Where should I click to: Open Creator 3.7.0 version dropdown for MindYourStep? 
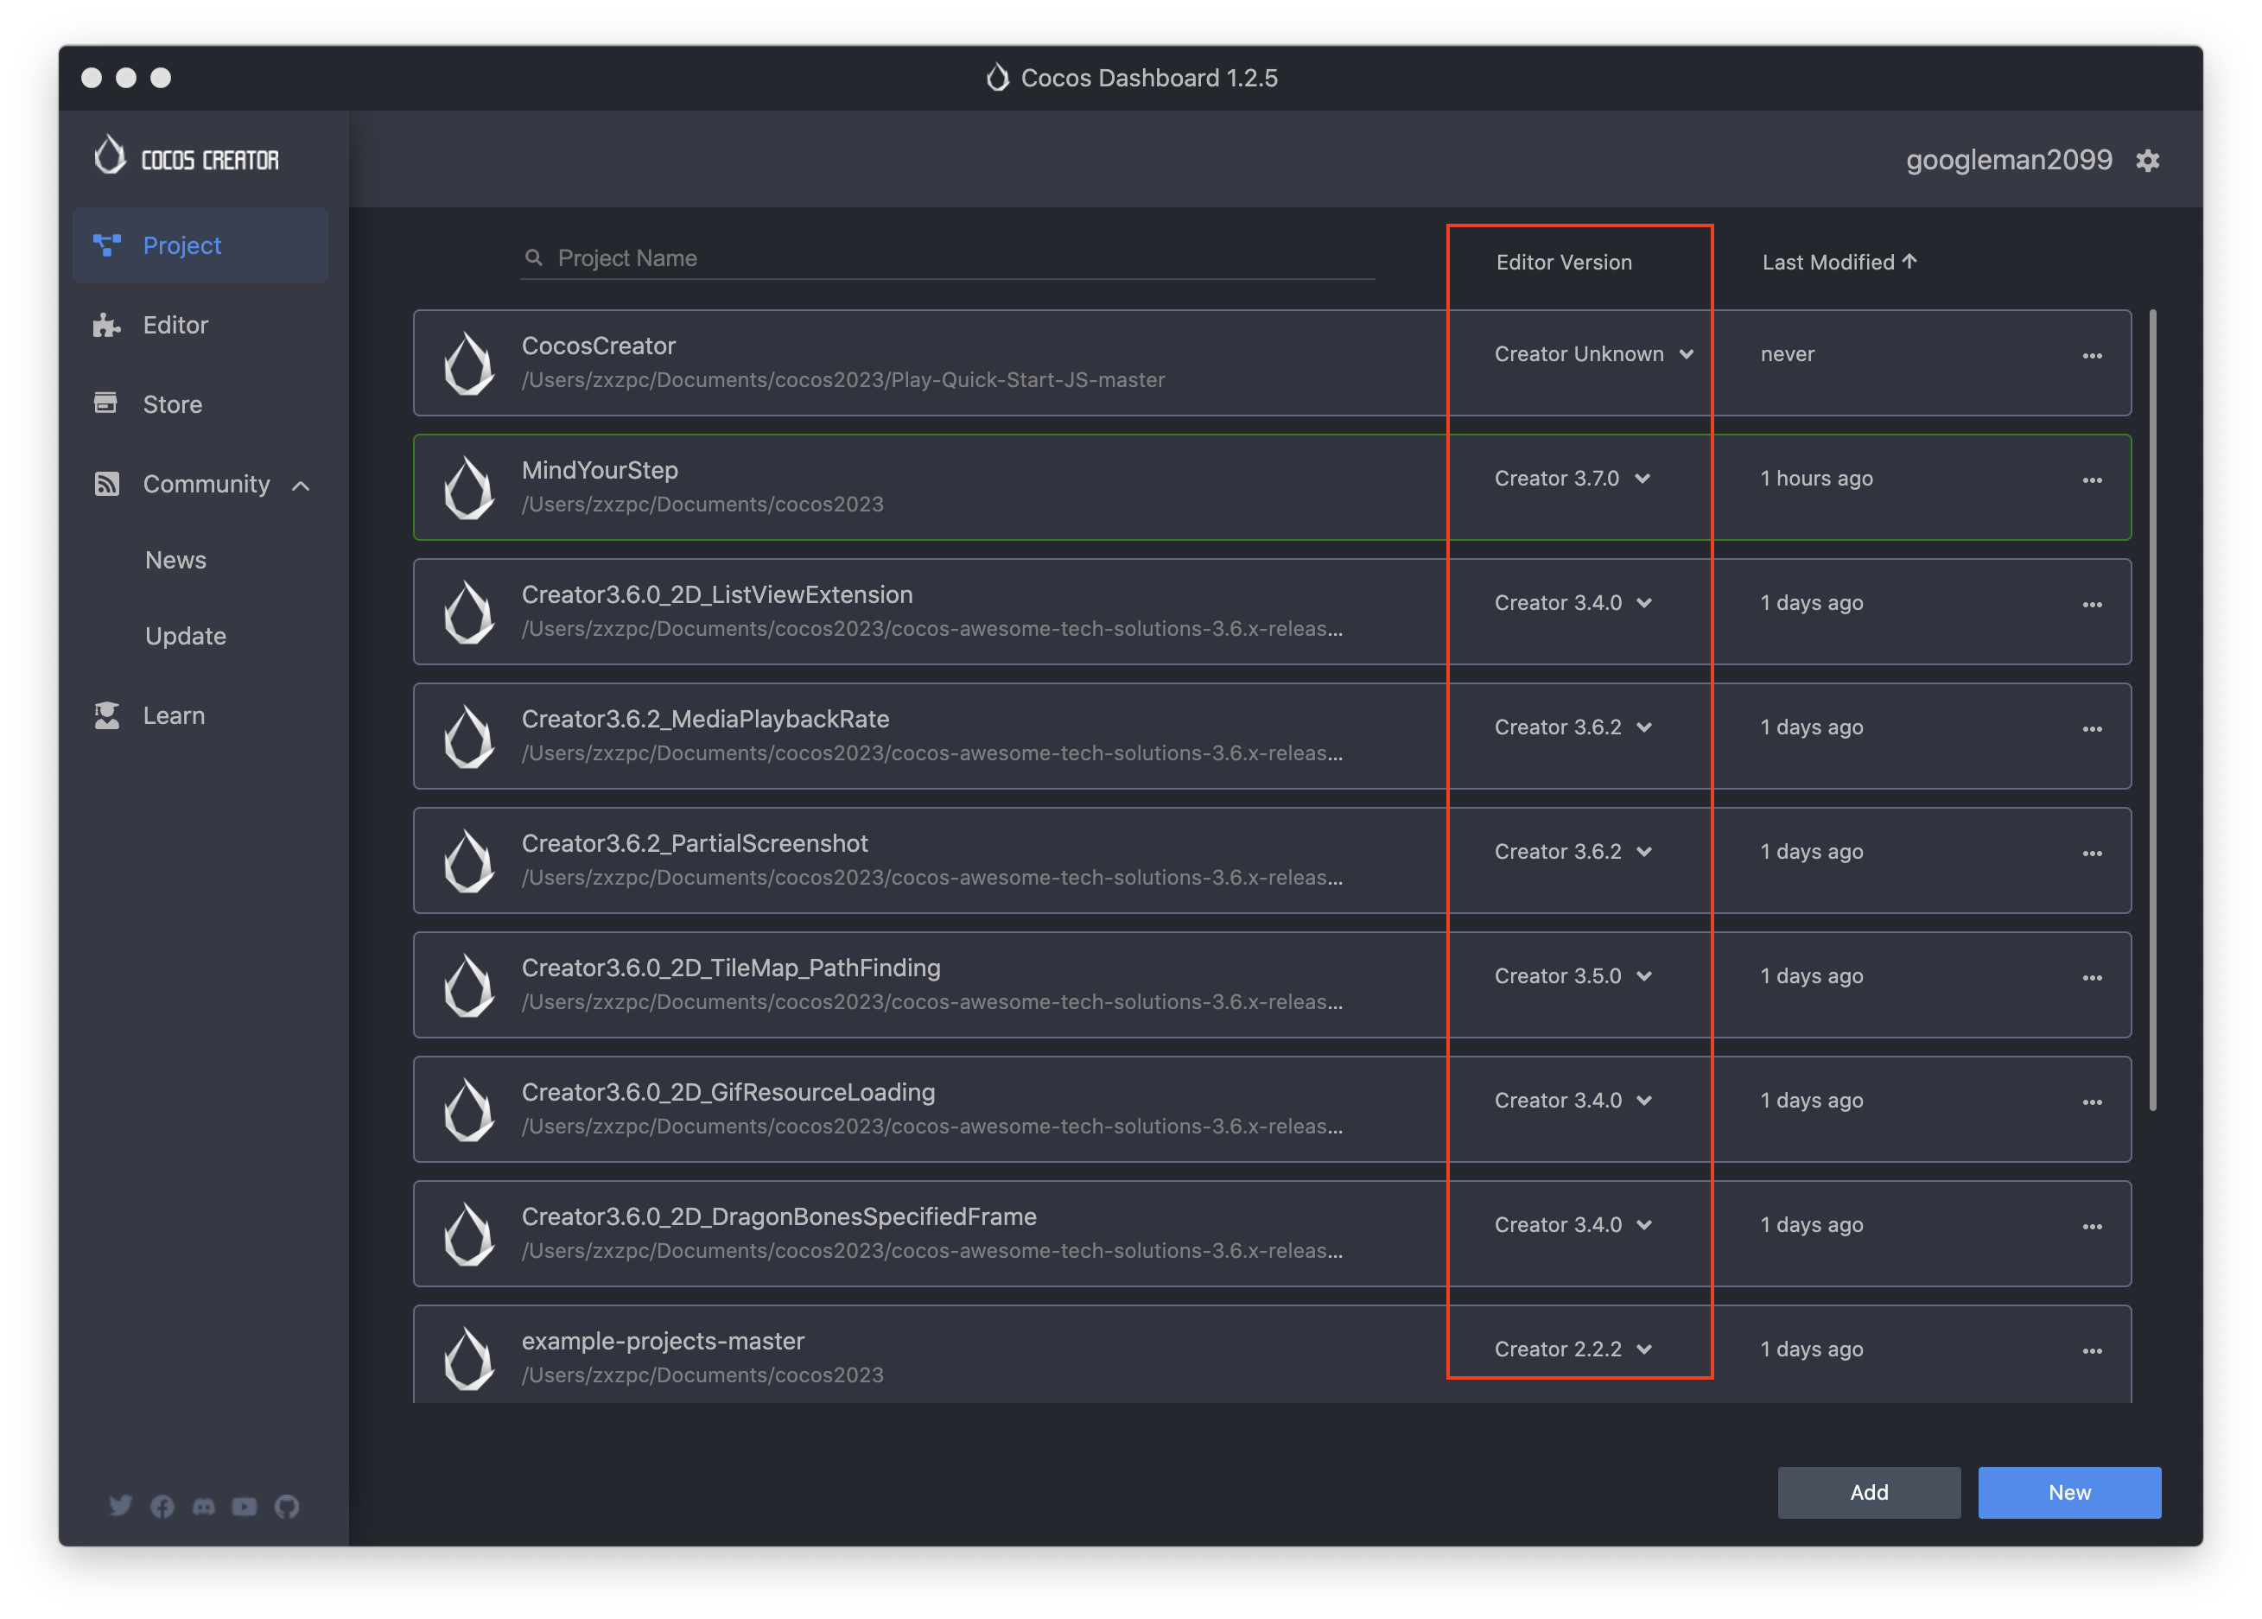[x=1573, y=479]
